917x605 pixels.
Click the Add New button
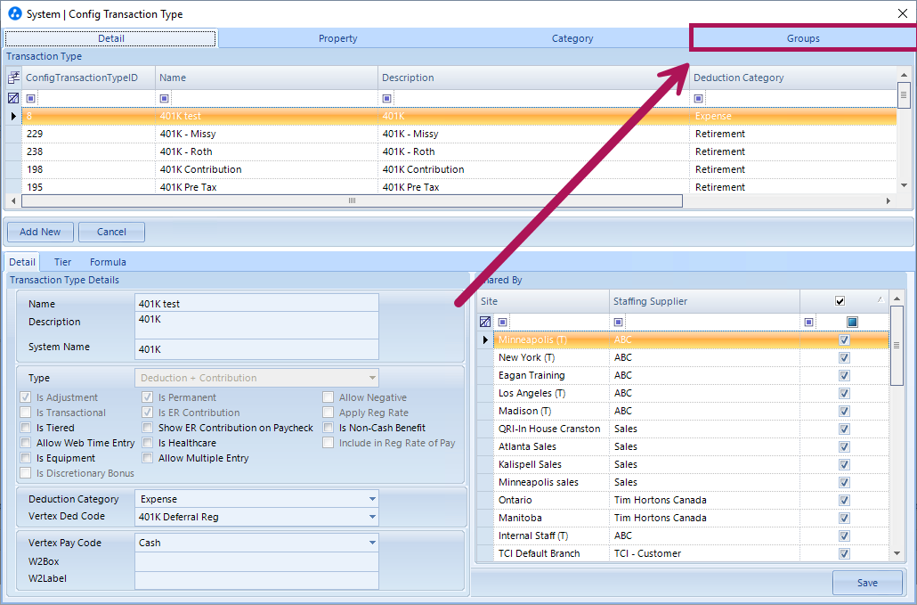[x=40, y=232]
